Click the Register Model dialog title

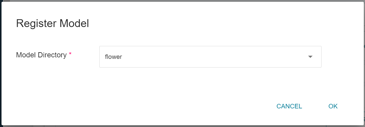pyautogui.click(x=52, y=23)
